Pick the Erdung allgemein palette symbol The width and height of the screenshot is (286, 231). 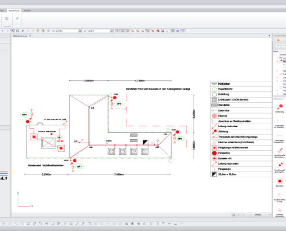pyautogui.click(x=280, y=212)
